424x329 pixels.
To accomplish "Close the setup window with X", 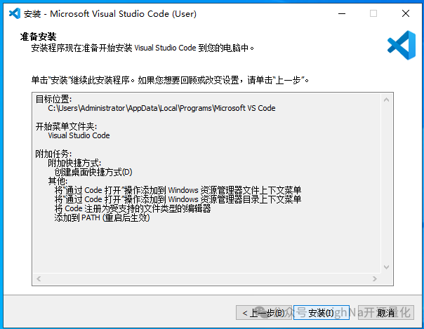I will [405, 13].
